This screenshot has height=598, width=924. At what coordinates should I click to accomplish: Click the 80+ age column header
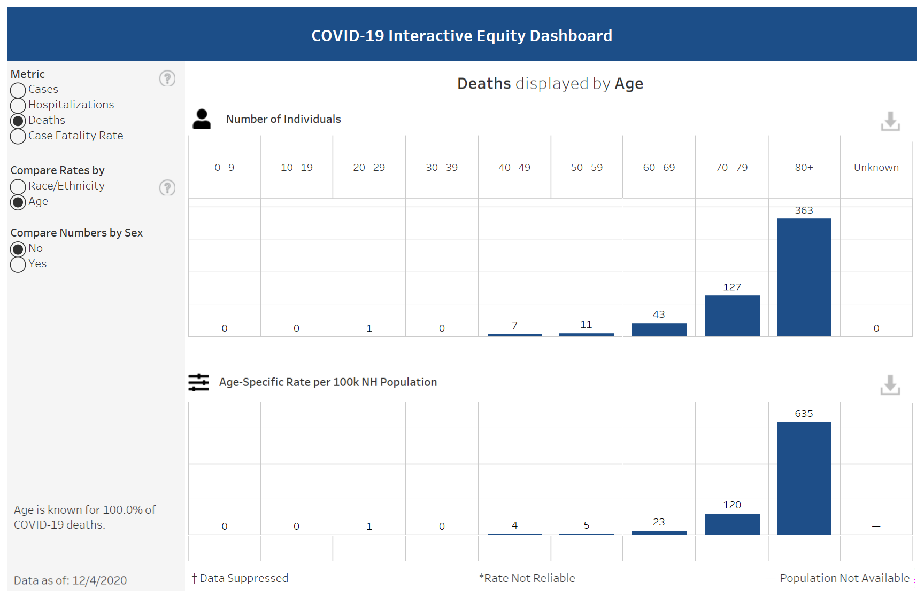coord(804,168)
